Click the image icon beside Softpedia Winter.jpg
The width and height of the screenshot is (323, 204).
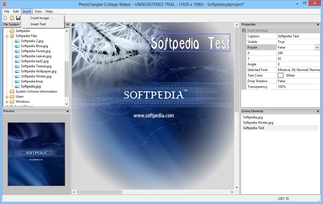17,76
